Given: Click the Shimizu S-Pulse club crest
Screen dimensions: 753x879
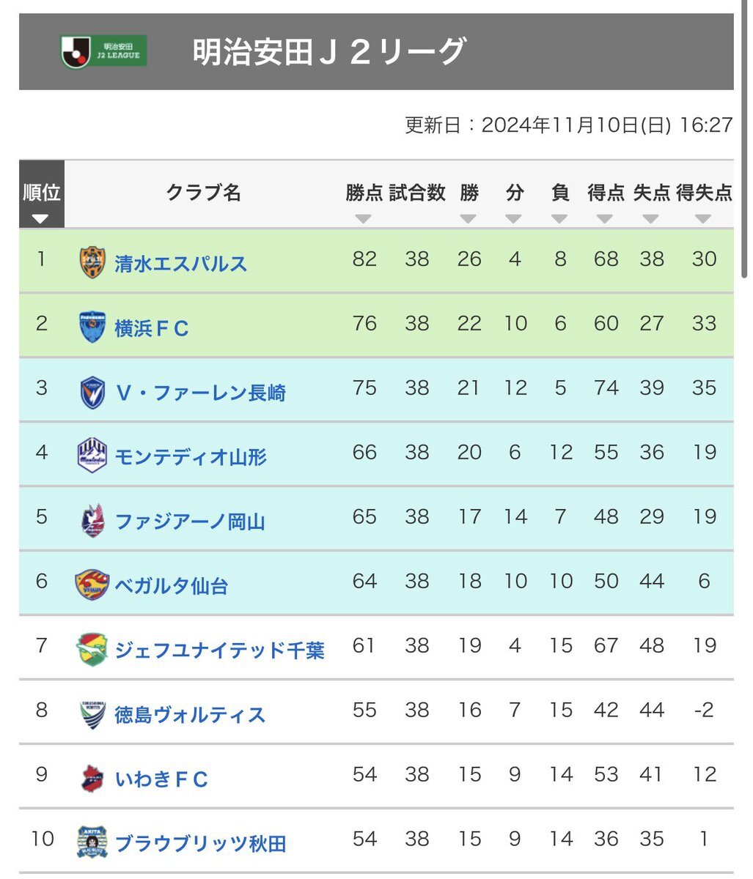Looking at the screenshot, I should pos(92,263).
